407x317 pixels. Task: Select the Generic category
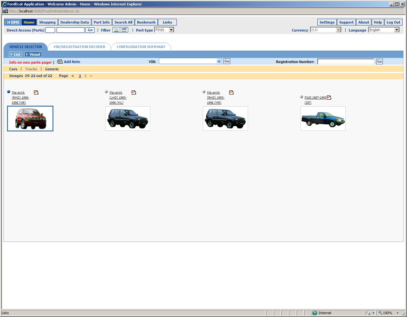tap(52, 69)
